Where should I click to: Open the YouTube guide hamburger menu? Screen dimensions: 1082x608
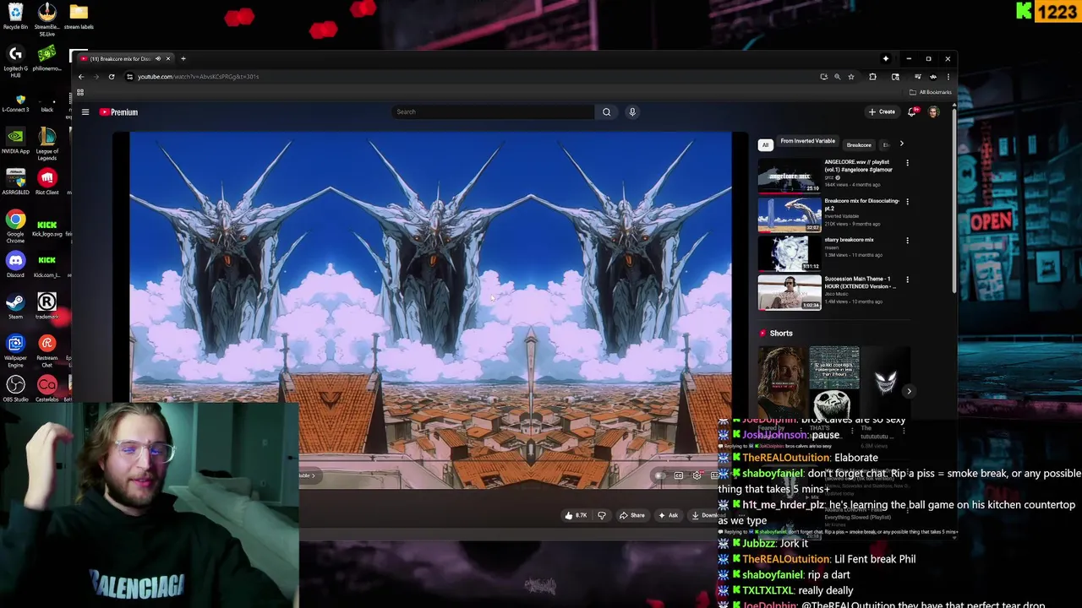(85, 111)
